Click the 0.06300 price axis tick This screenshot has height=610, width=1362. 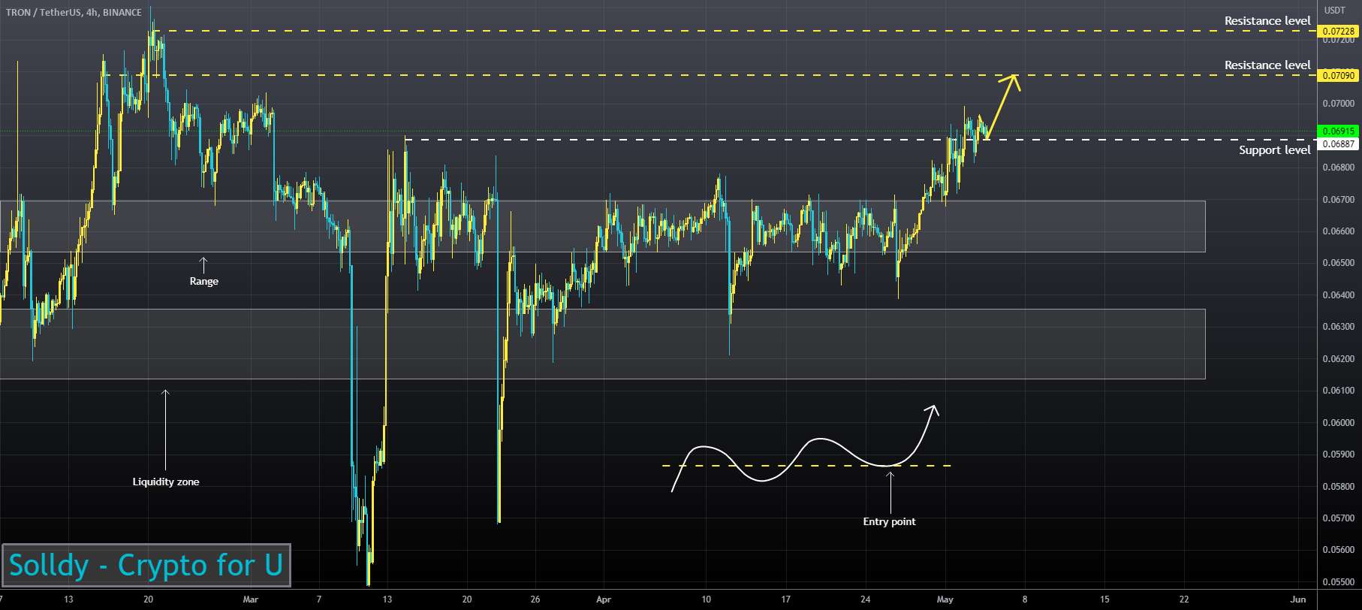1338,327
